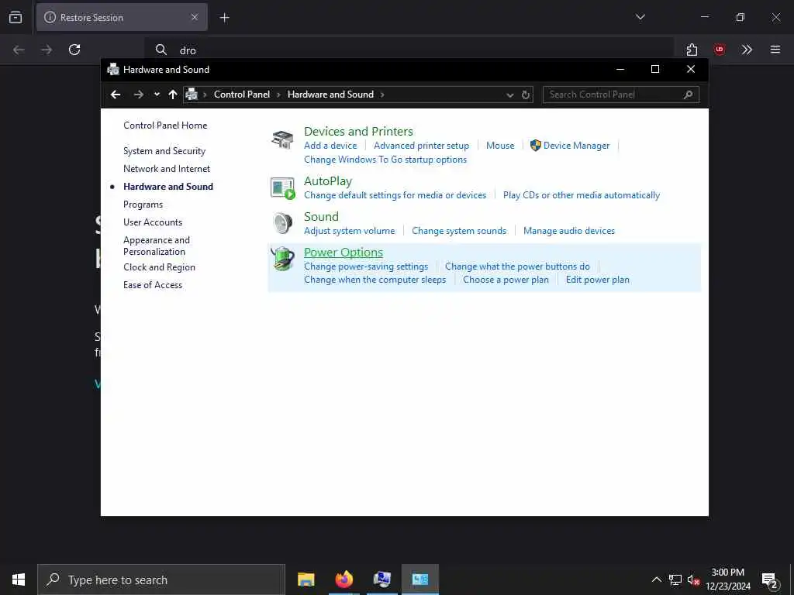The width and height of the screenshot is (794, 595).
Task: Open Device Manager link
Action: (x=576, y=146)
